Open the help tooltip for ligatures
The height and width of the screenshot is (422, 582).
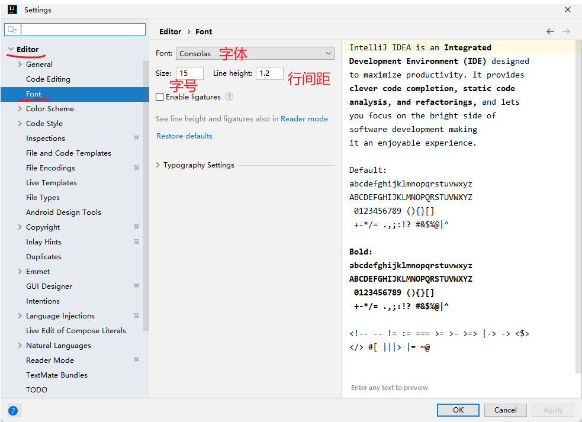(x=229, y=97)
